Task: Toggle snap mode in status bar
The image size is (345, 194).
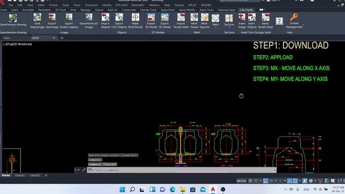Action: [256, 181]
